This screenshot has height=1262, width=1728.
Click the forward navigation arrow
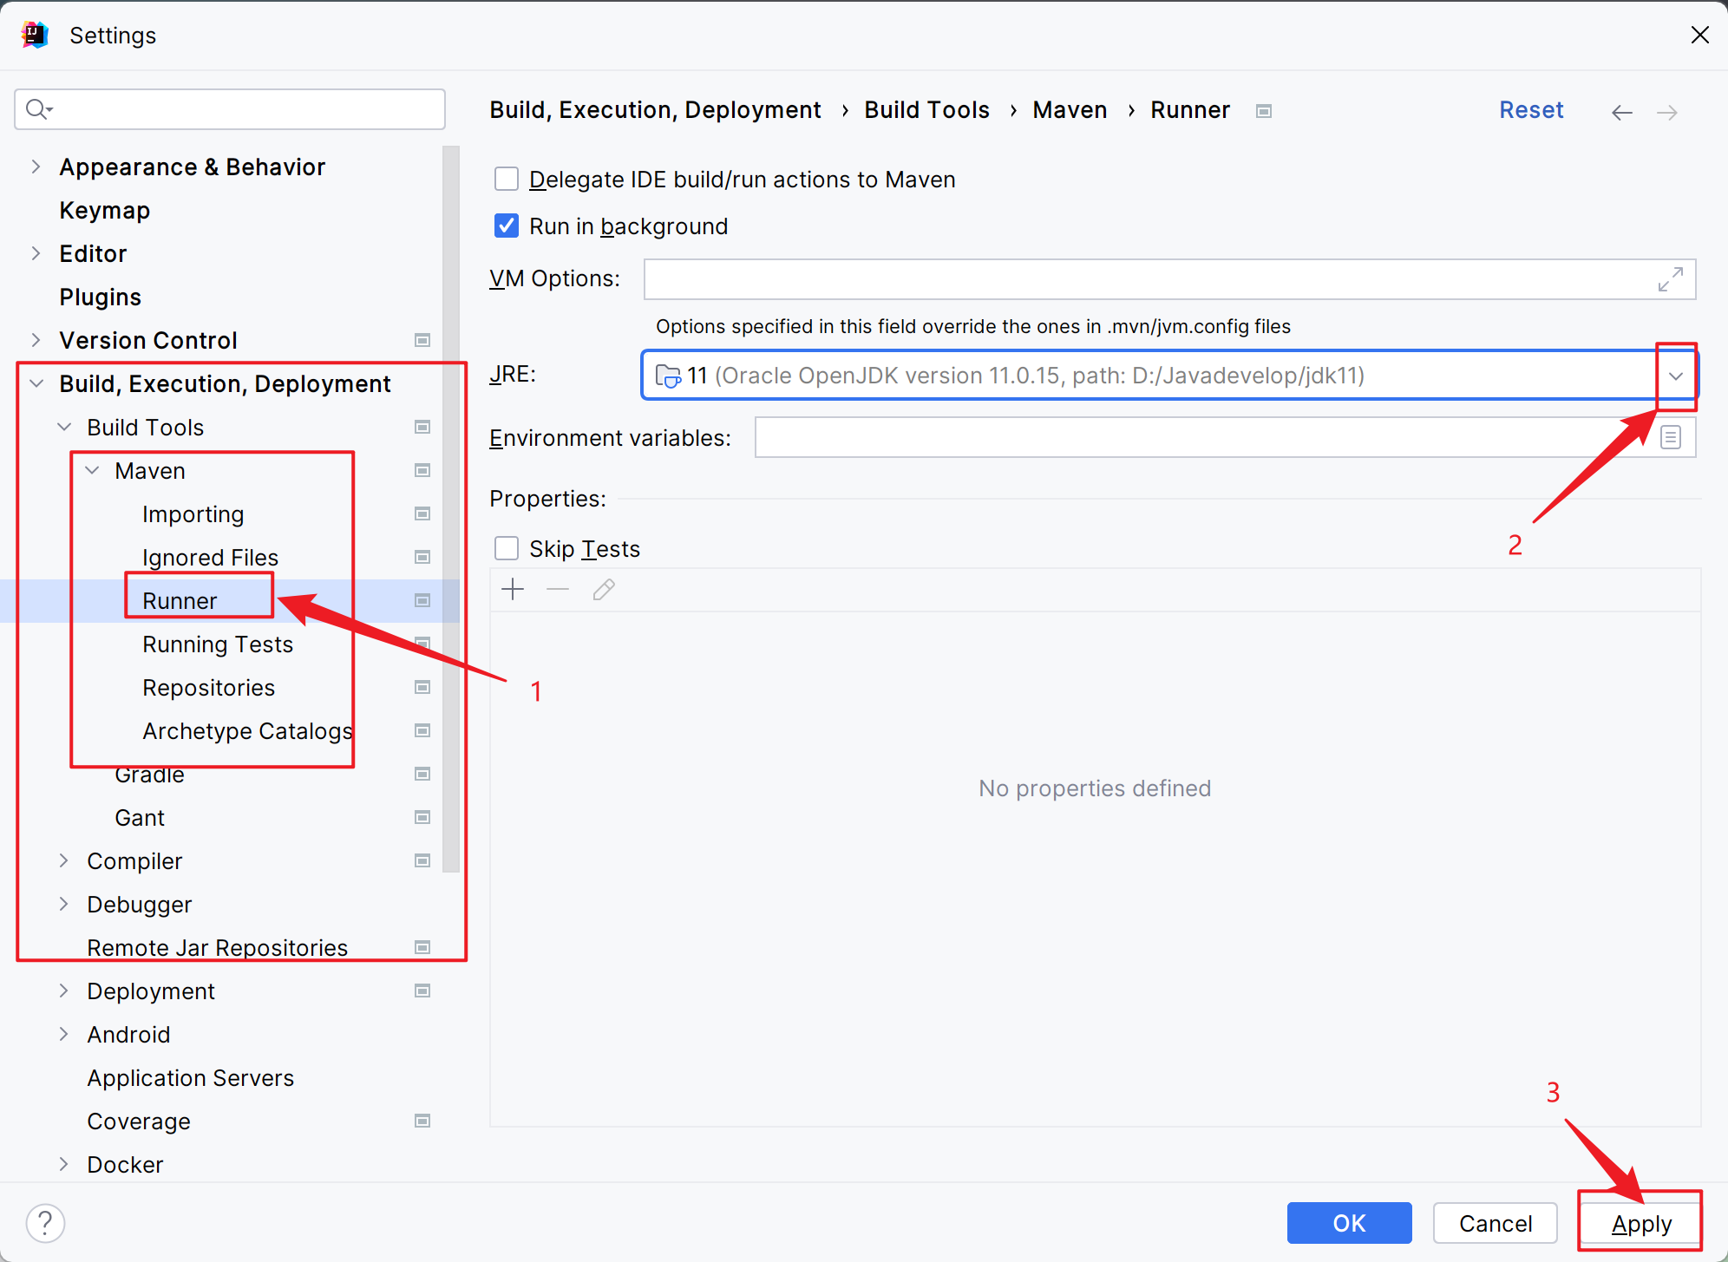(x=1666, y=112)
